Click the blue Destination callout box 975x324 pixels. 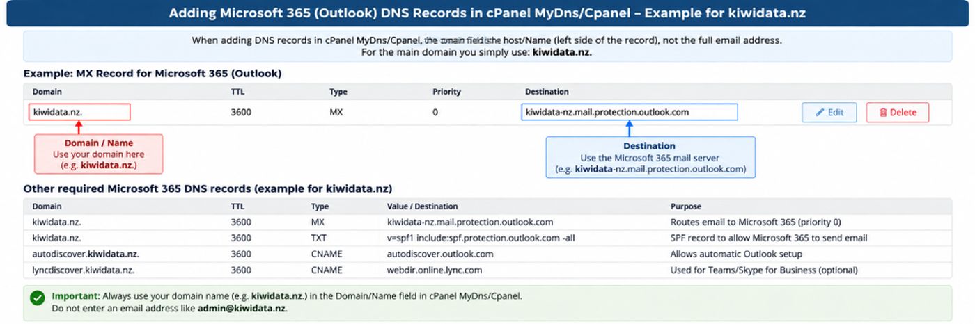pos(650,156)
